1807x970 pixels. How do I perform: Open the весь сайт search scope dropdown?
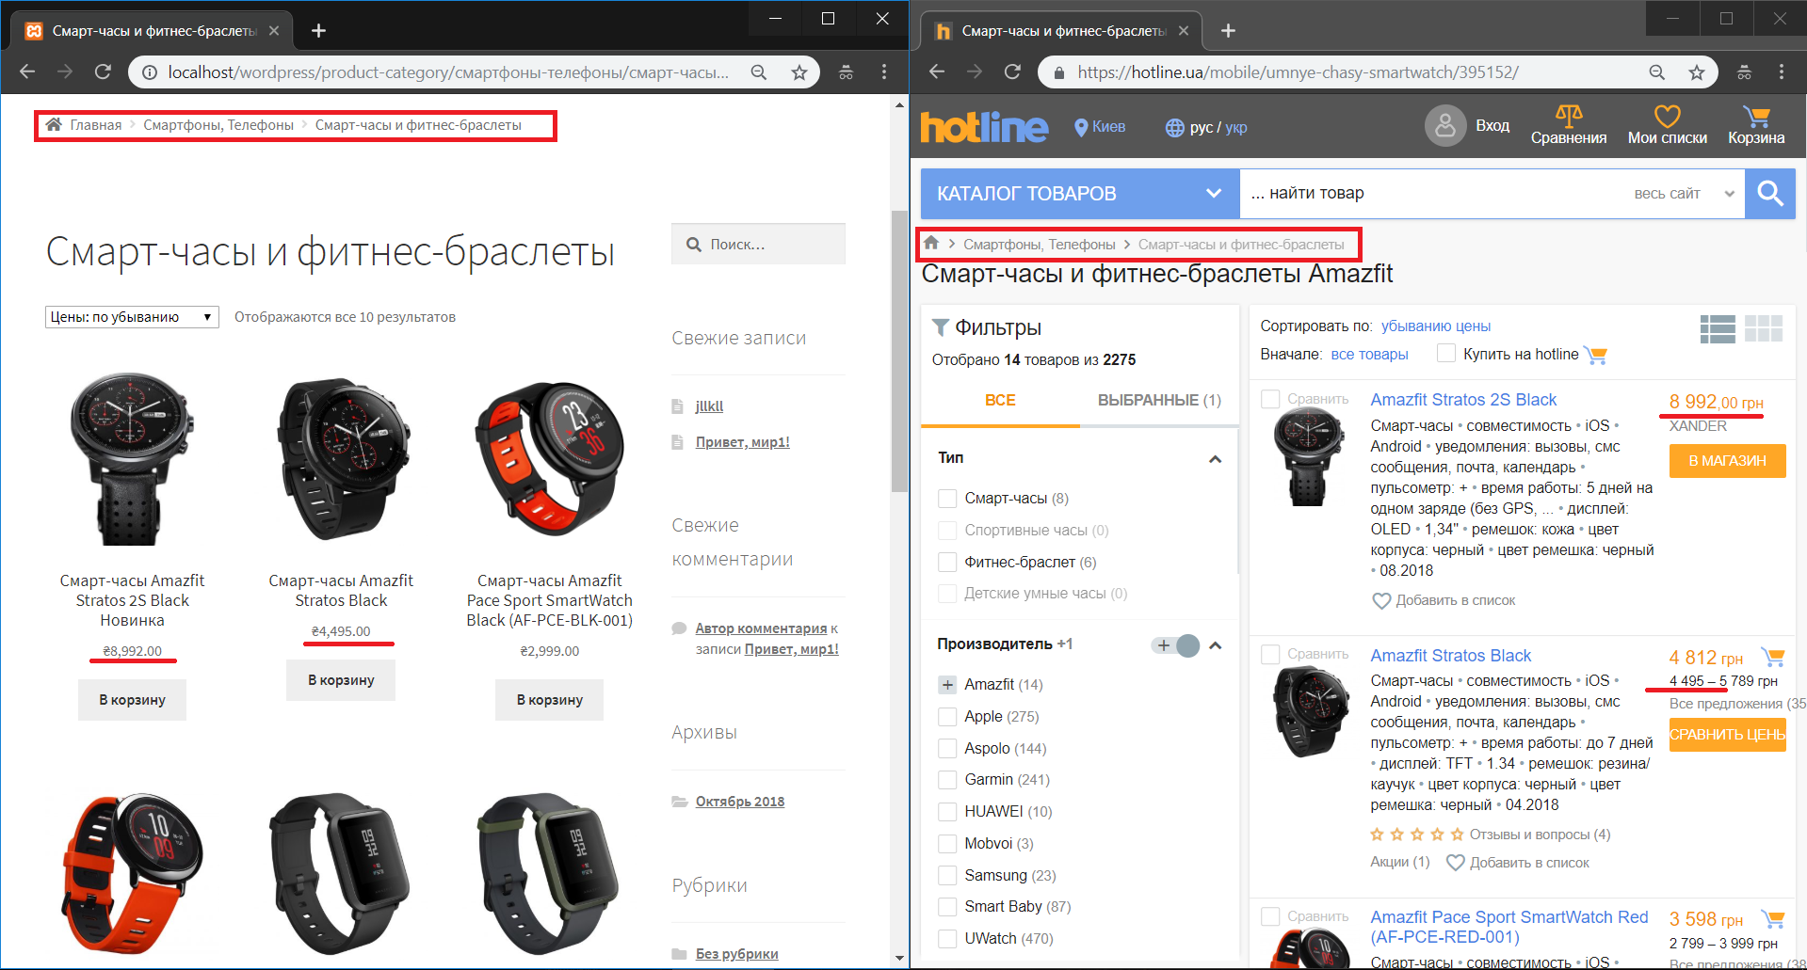click(x=1684, y=194)
